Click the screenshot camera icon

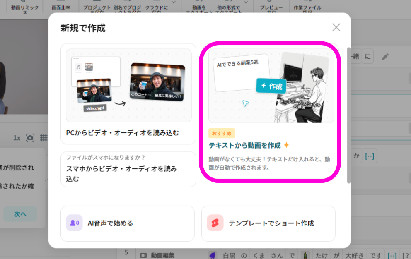(30, 138)
